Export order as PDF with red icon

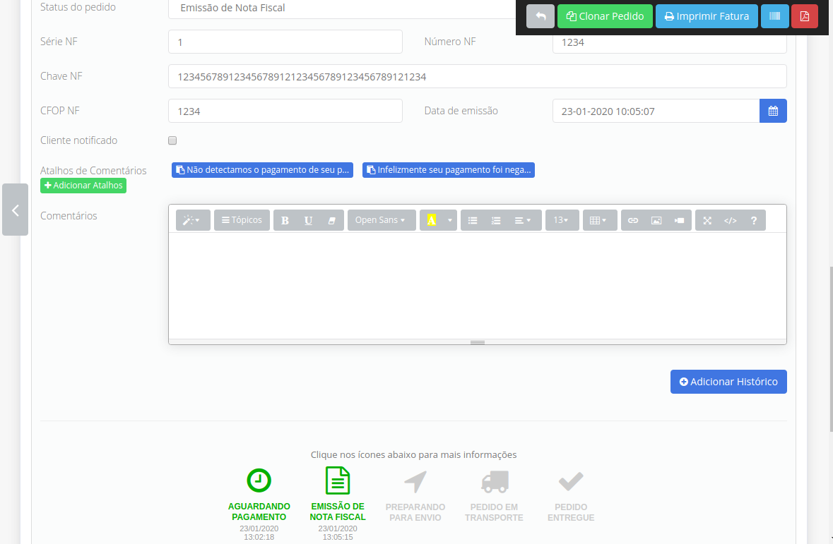[804, 16]
